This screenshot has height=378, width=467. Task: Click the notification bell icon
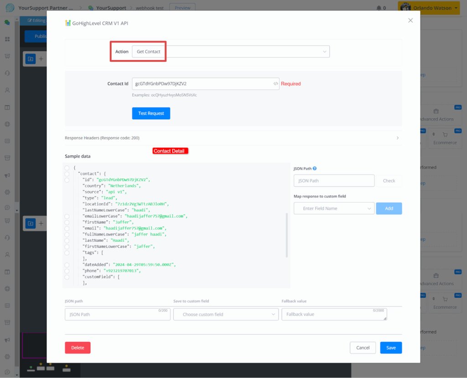(x=379, y=8)
